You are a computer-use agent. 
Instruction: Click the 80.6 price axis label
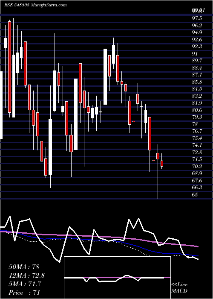pos(197,110)
